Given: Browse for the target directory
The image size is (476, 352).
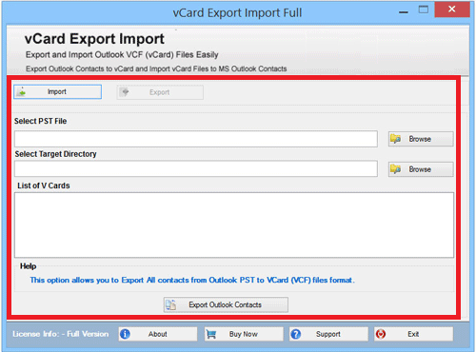Looking at the screenshot, I should click(x=421, y=169).
